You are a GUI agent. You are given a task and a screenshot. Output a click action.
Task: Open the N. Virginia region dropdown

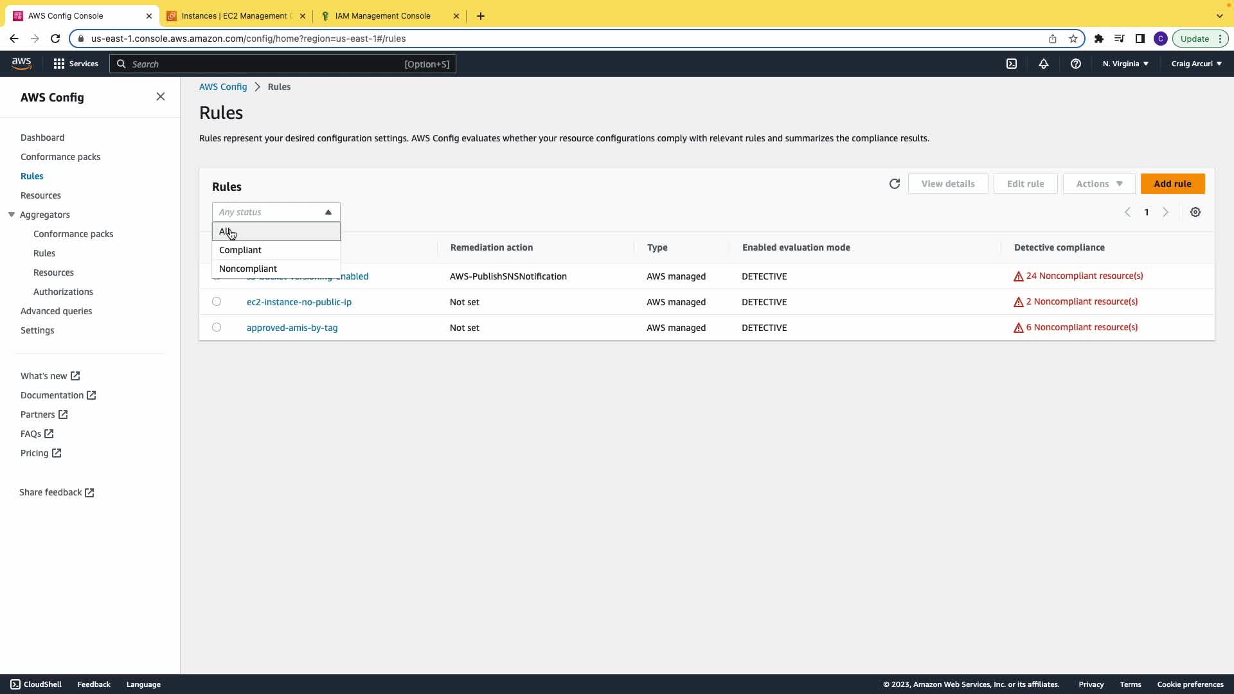(x=1125, y=64)
